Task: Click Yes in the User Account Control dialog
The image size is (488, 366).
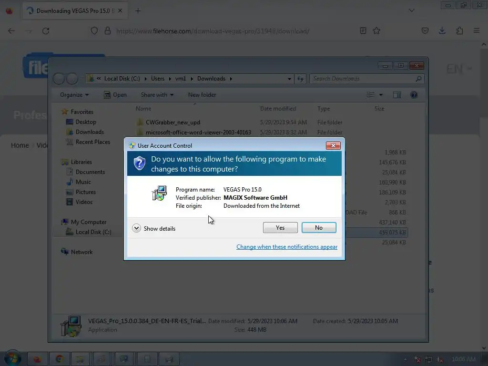Action: pyautogui.click(x=280, y=227)
